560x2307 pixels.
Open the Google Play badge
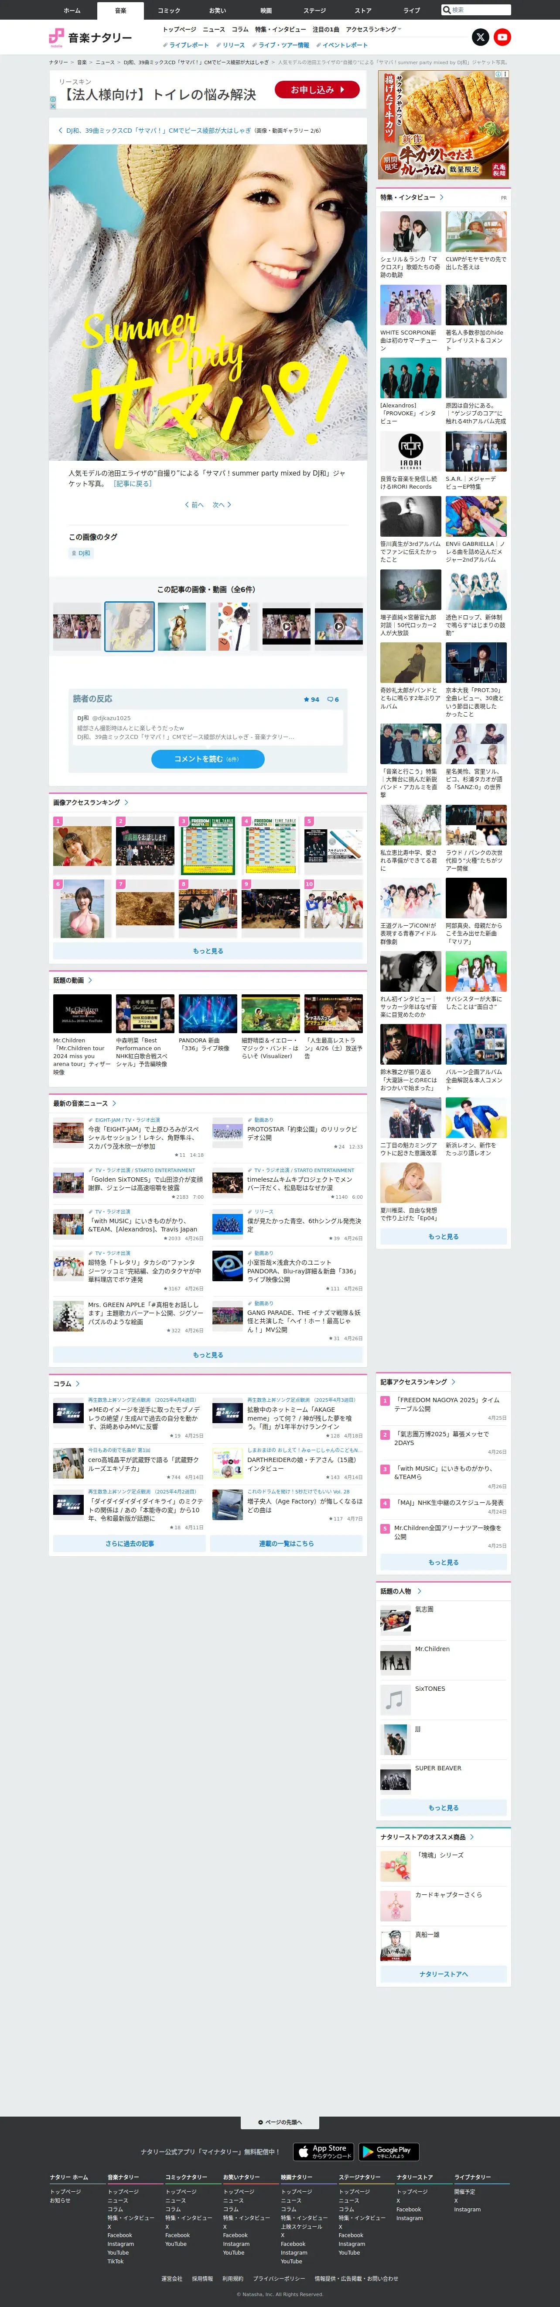coord(388,2151)
